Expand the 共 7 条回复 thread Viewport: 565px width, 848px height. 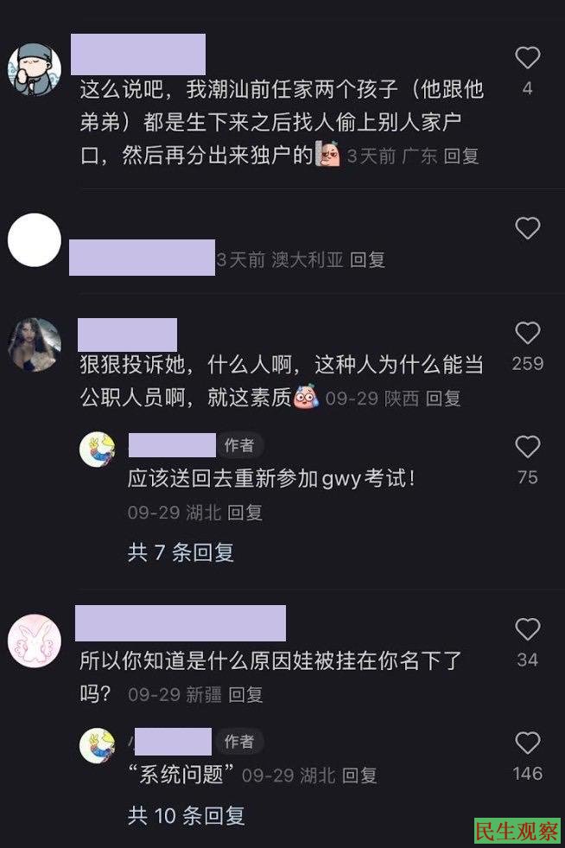(181, 552)
